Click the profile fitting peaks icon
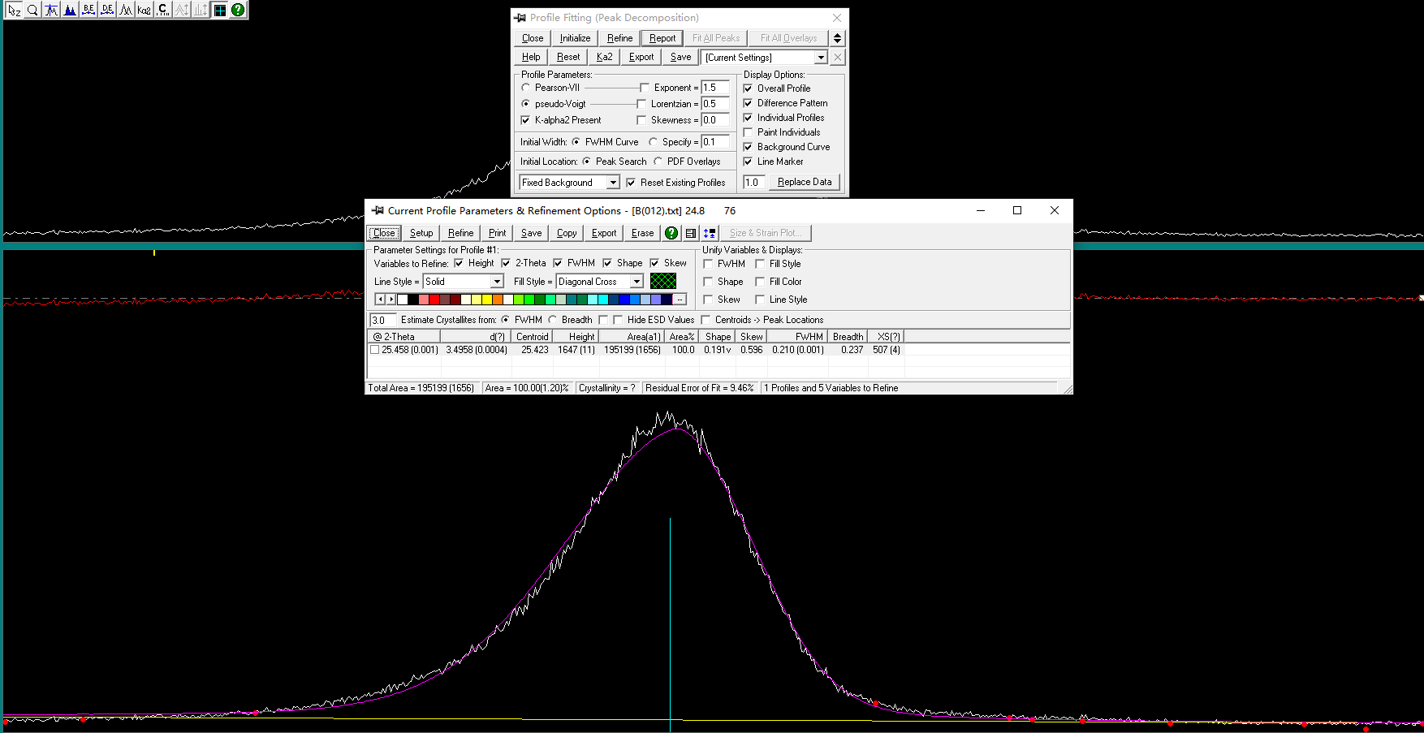Image resolution: width=1424 pixels, height=733 pixels. point(126,10)
